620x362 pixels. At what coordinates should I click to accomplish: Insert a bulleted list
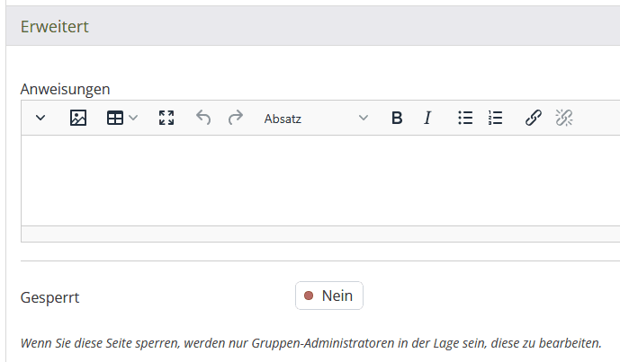465,118
